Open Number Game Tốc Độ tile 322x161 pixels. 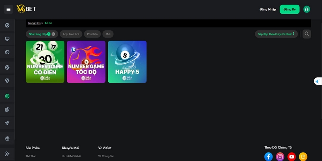[x=86, y=62]
